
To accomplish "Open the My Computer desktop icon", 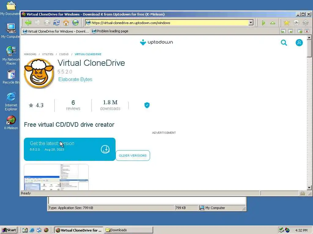I will point(11,31).
